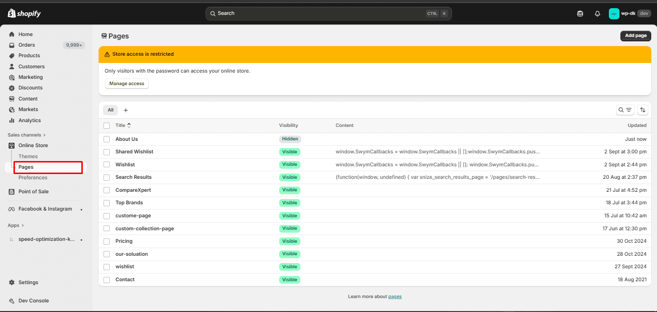
Task: Select the All view tab
Action: pyautogui.click(x=110, y=110)
